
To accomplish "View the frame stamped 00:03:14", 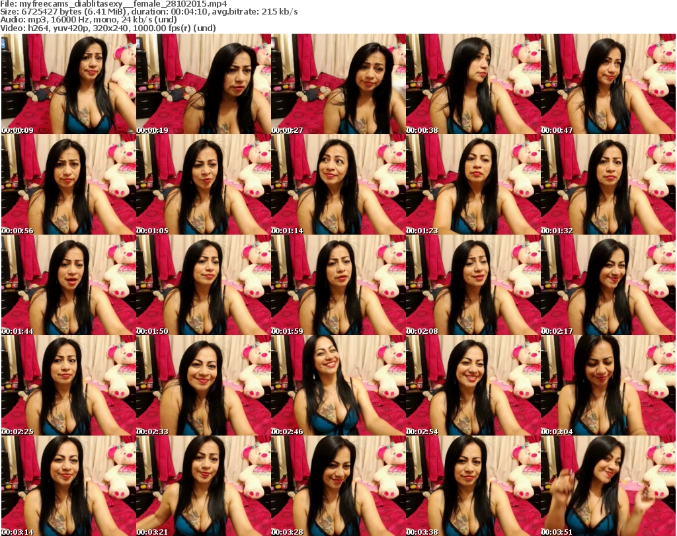I will pos(69,486).
